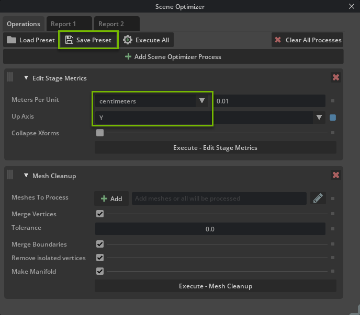Click reset square beside Meshes To Process
This screenshot has height=315, width=360.
coord(333,199)
